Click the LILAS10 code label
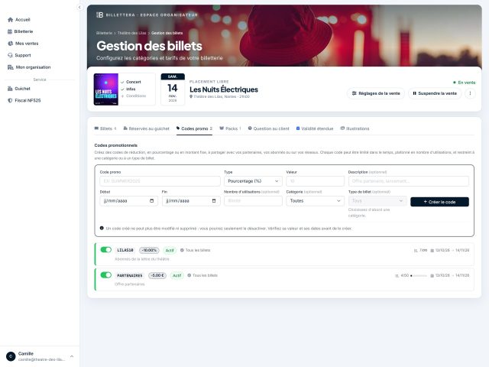This screenshot has width=489, height=367. coord(125,250)
